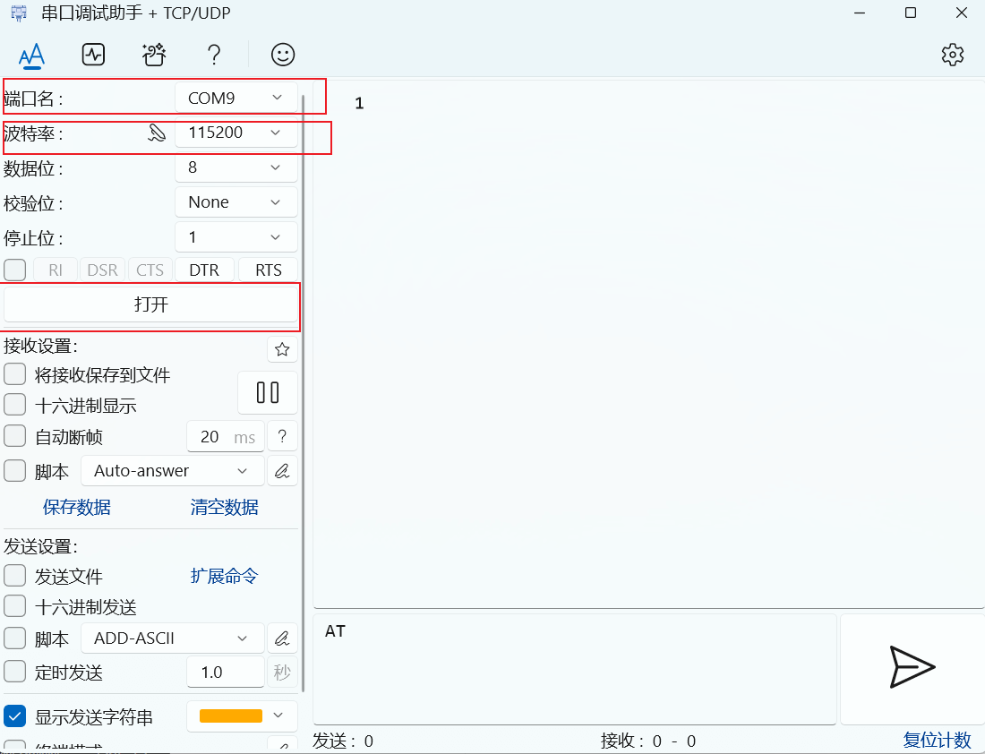Uncheck 显示发送字符串 checkbox
985x754 pixels.
pyautogui.click(x=15, y=716)
